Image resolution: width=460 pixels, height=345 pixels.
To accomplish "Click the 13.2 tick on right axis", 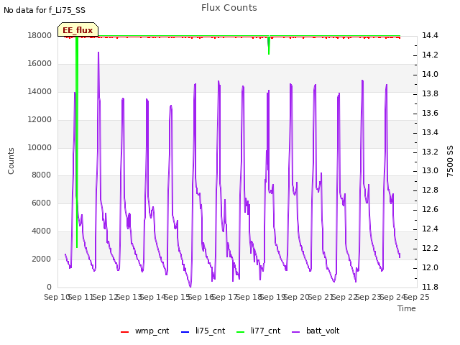I will pos(430,152).
